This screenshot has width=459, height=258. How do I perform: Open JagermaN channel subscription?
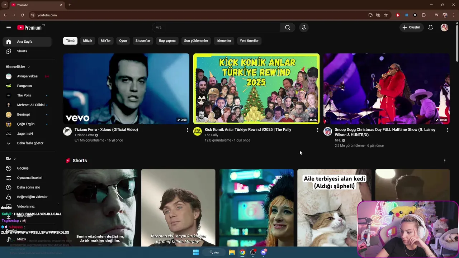point(27,134)
